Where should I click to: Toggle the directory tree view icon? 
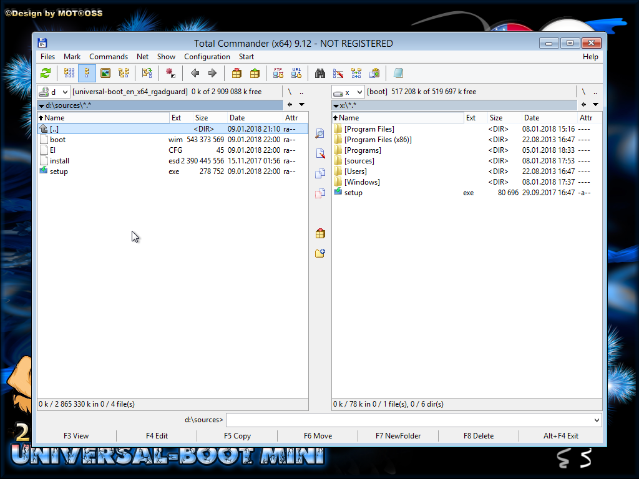(124, 74)
